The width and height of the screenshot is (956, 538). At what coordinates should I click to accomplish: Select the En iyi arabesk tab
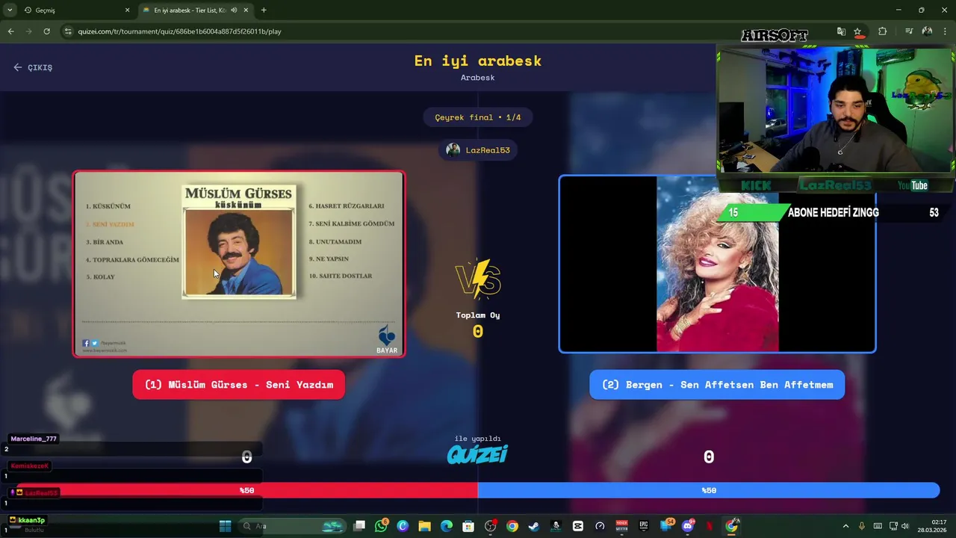point(194,10)
